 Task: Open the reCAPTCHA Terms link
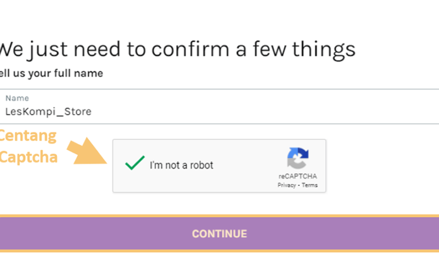click(309, 185)
